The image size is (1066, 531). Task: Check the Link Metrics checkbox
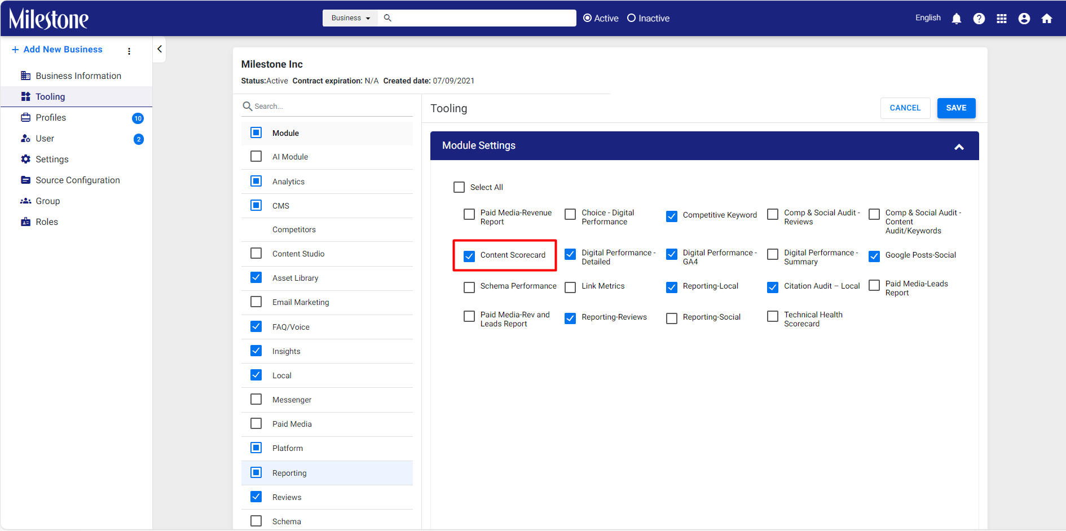(x=570, y=287)
